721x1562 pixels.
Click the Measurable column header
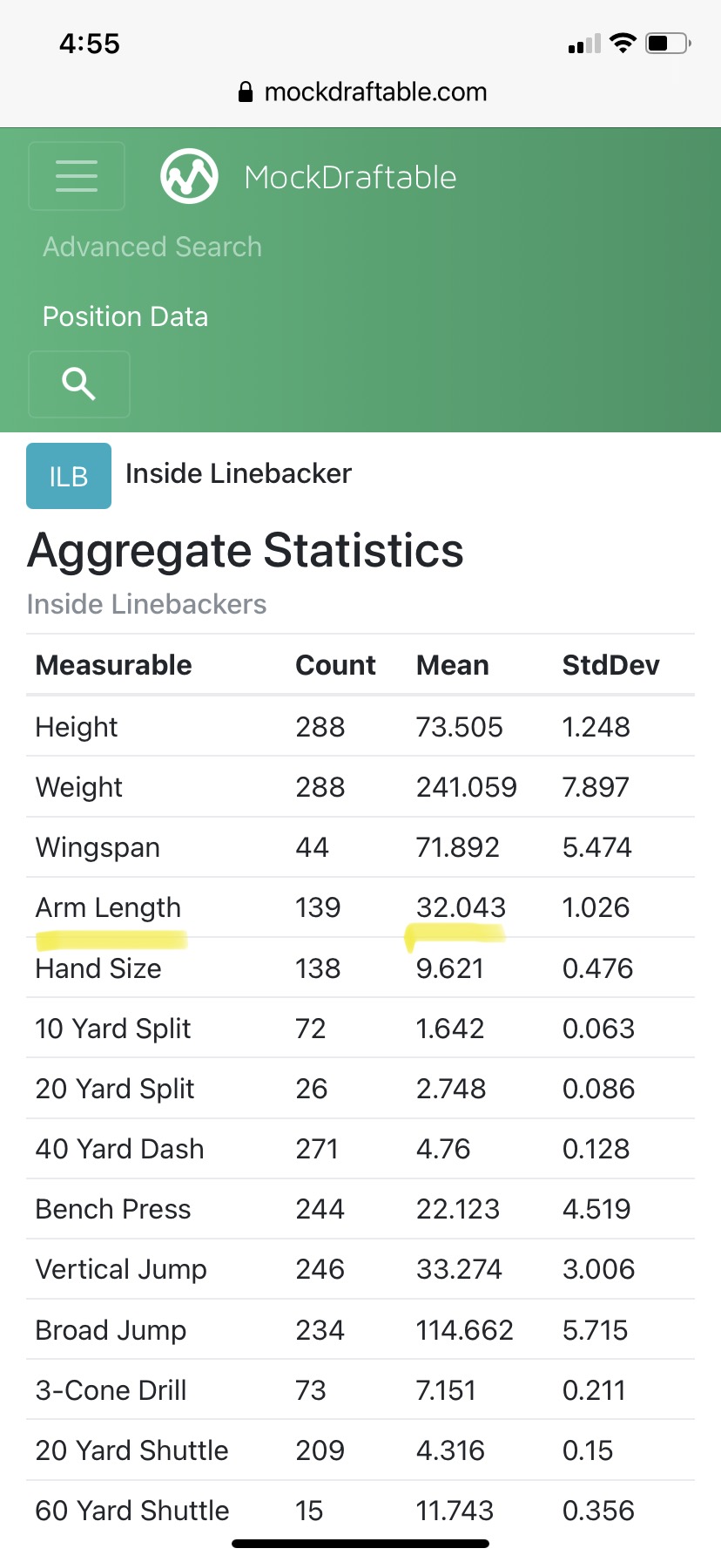[113, 665]
